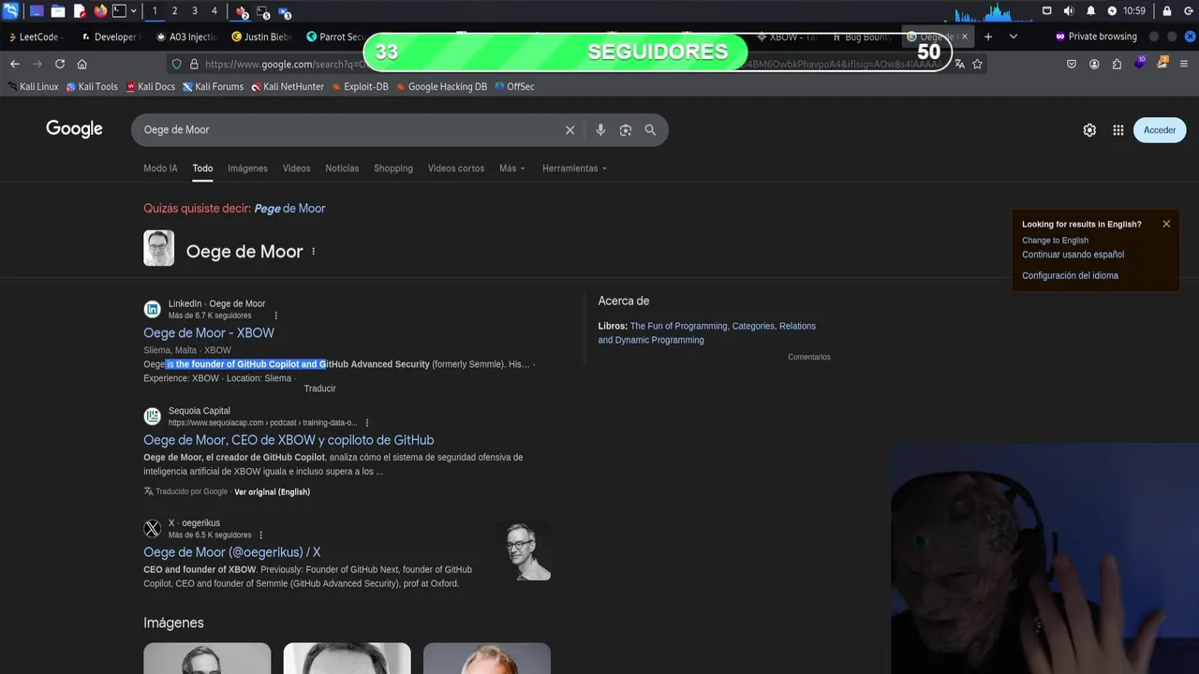Open the Exploit-DB bookmark
This screenshot has width=1199, height=674.
pyautogui.click(x=360, y=86)
